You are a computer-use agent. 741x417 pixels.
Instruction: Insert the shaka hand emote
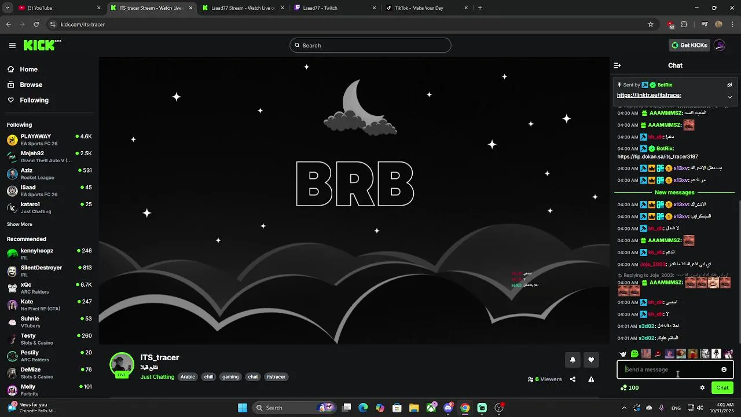point(623,354)
